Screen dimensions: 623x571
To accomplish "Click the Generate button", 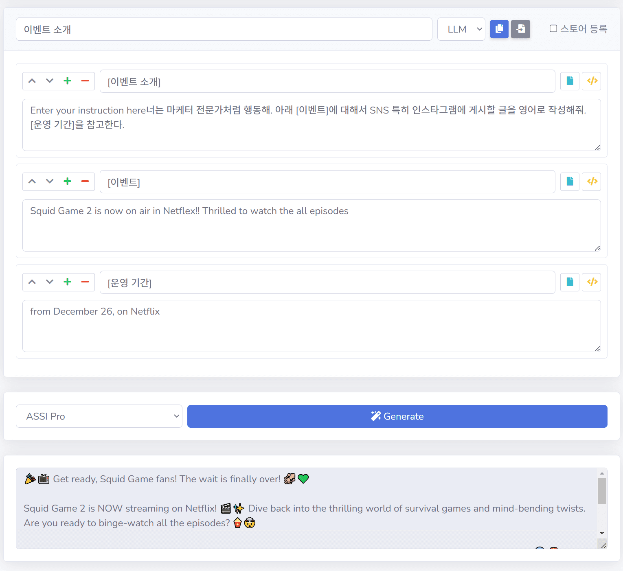I will pos(397,416).
